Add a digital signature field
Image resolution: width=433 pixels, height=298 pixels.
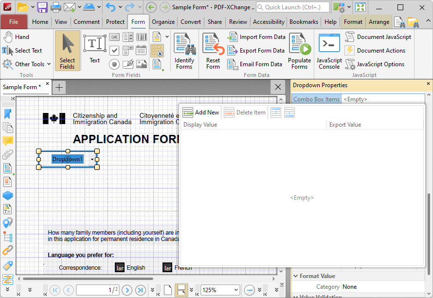click(x=127, y=64)
